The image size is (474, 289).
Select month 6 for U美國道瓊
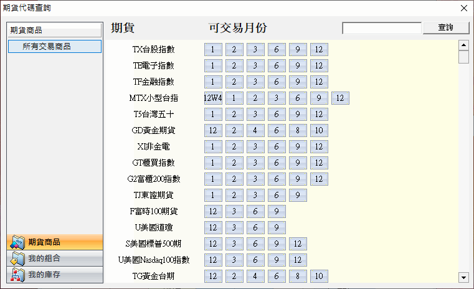255,227
